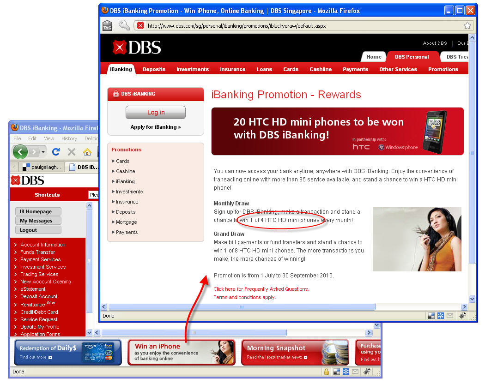
Task: Click the key icon beside the address bar
Action: tap(124, 25)
